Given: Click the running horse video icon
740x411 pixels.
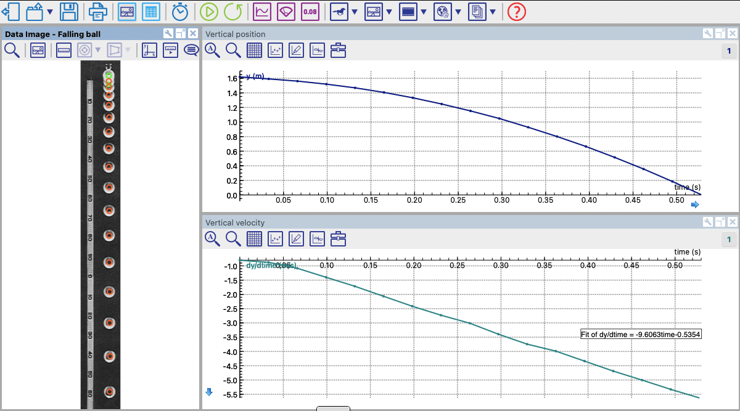Looking at the screenshot, I should tap(339, 12).
